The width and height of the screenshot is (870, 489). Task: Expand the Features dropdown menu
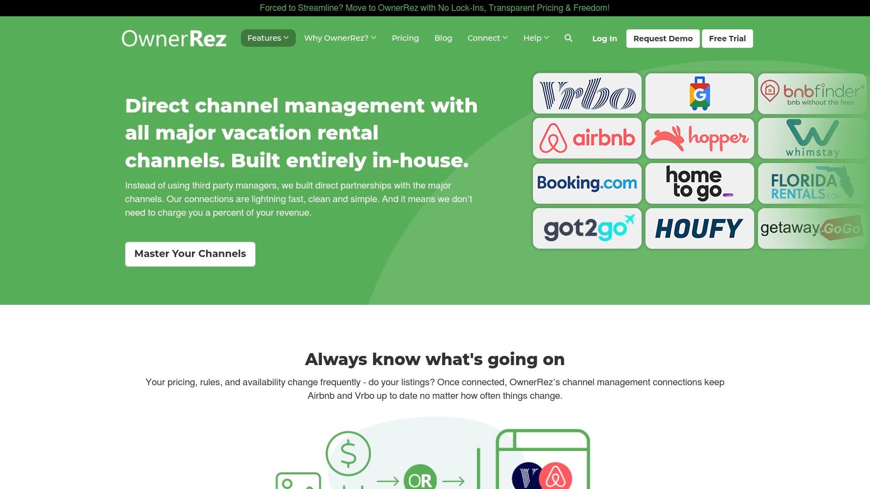tap(268, 38)
